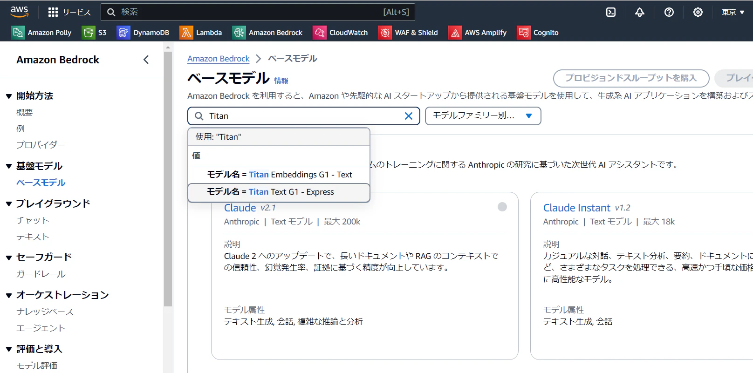Open the ガードレール sidebar item
The width and height of the screenshot is (753, 373).
[41, 274]
